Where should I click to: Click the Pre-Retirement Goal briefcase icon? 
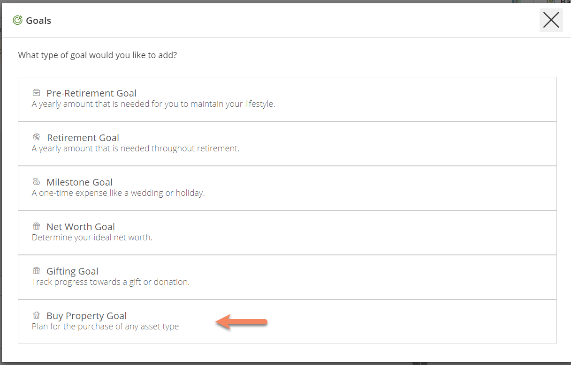click(36, 93)
